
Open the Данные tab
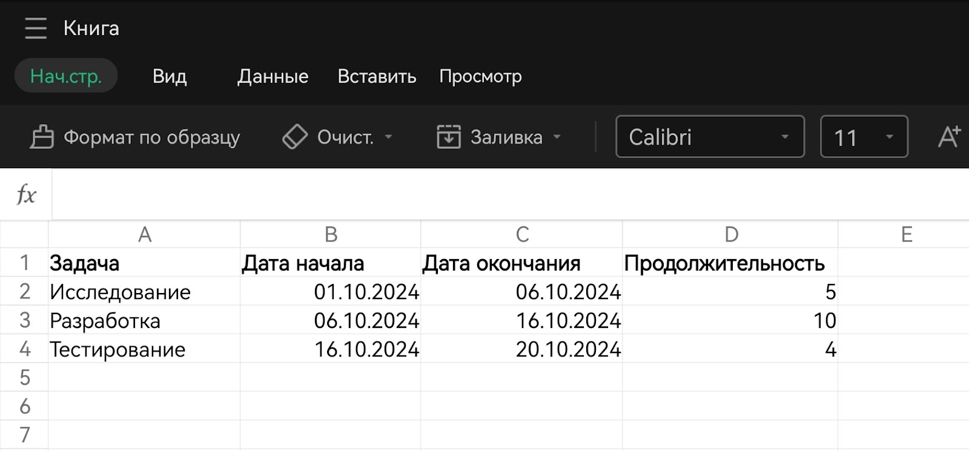click(x=273, y=76)
